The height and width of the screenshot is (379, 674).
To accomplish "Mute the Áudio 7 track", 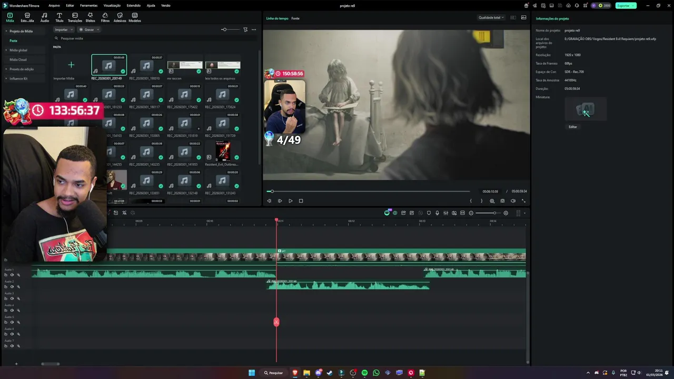I will point(12,346).
